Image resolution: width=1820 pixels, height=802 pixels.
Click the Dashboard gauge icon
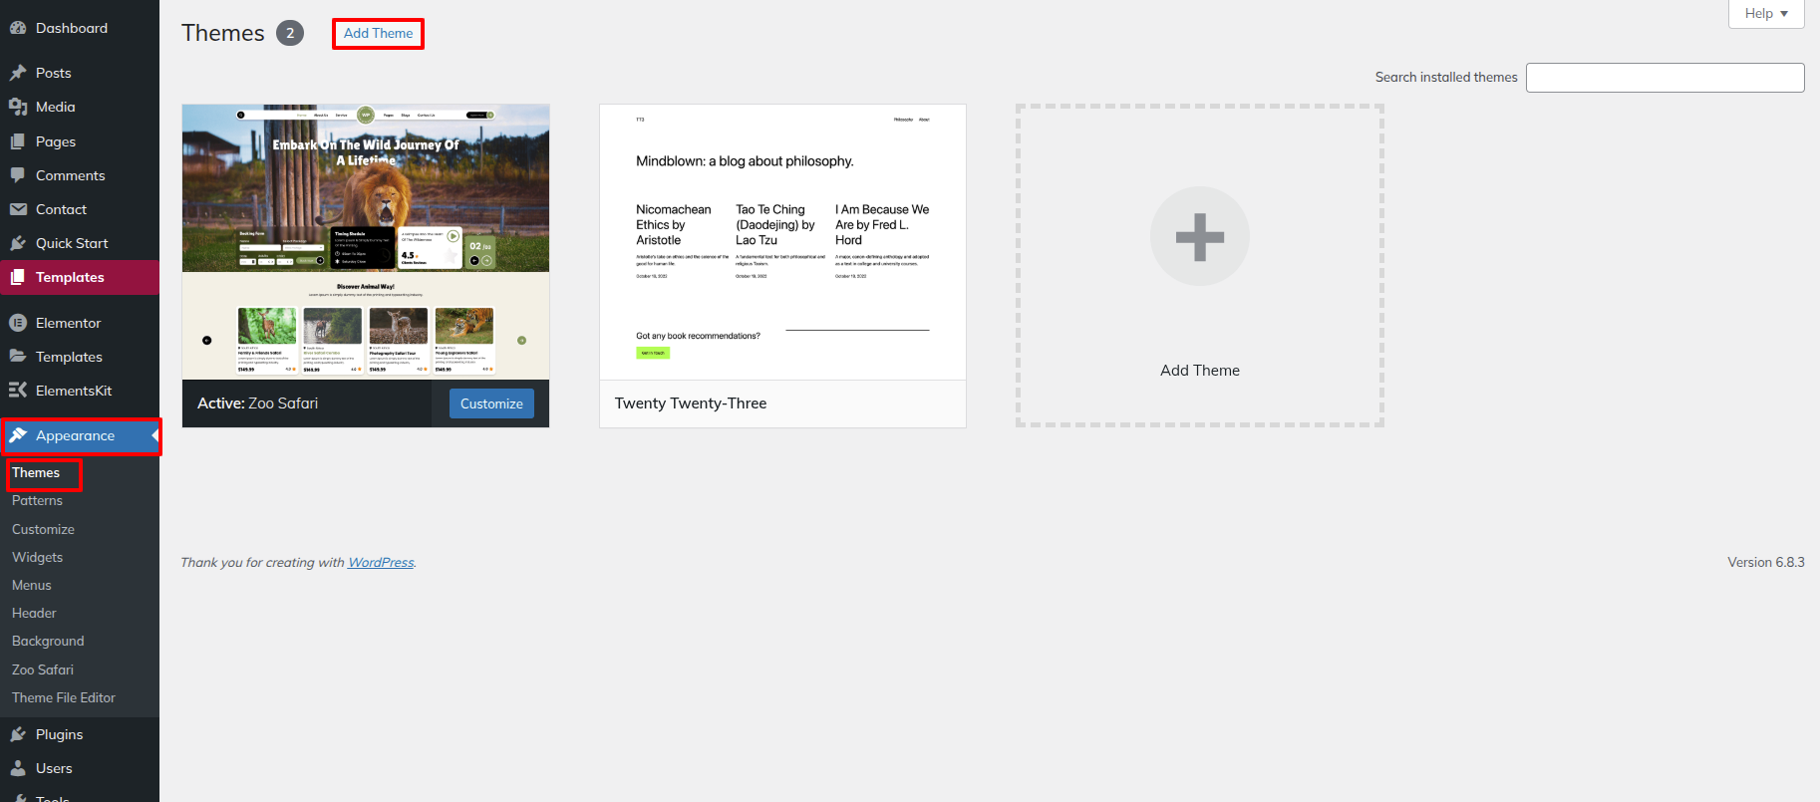(18, 28)
